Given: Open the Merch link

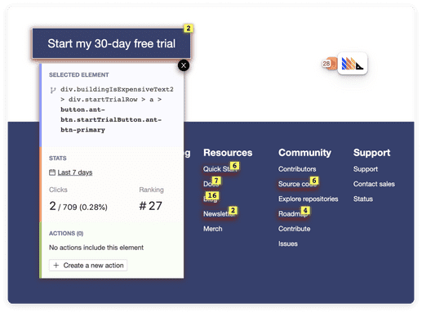Looking at the screenshot, I should tap(213, 229).
